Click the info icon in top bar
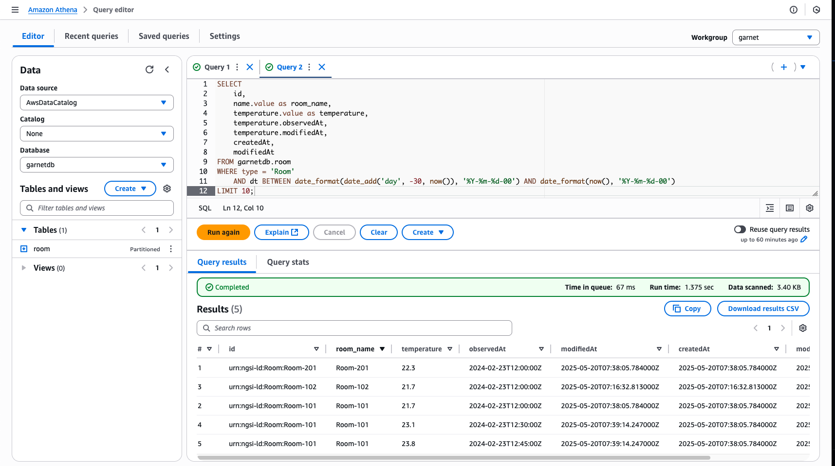Screen dimensions: 835x466 point(794,10)
